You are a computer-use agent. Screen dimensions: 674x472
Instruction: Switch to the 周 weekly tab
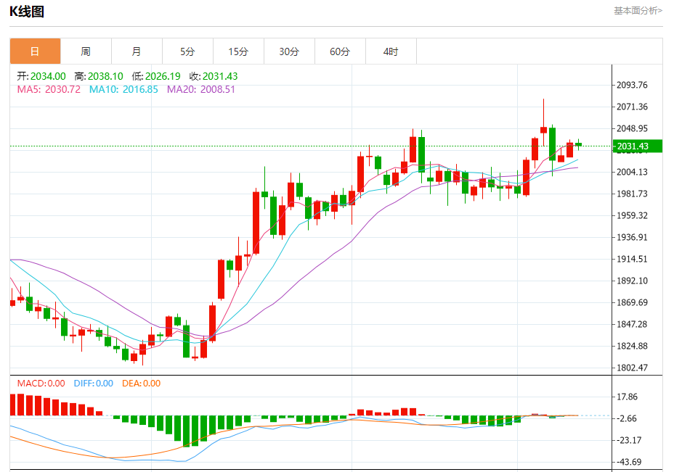tap(86, 51)
